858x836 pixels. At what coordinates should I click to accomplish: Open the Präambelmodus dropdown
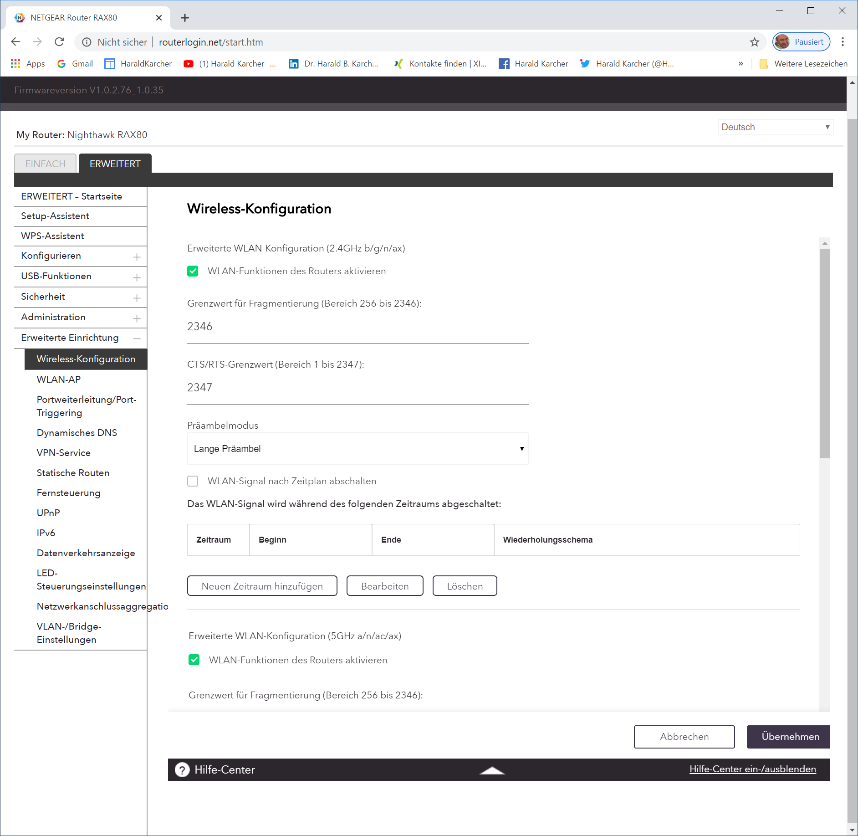click(x=358, y=449)
